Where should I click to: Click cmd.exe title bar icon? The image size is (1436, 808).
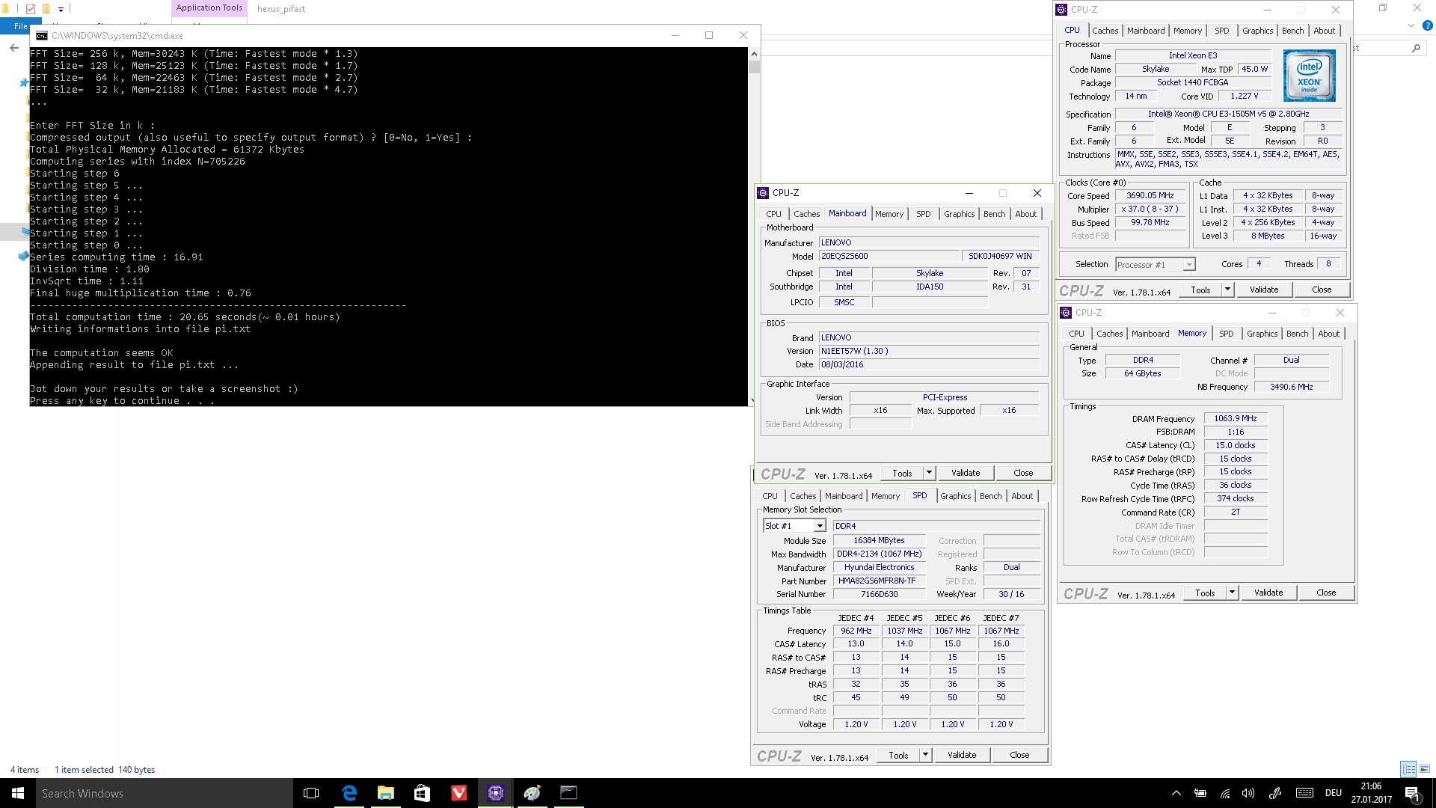tap(42, 35)
